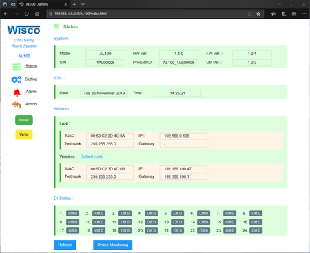This screenshot has width=310, height=253.
Task: Click the LAN IP 192.168.0.136 field
Action: 183,136
